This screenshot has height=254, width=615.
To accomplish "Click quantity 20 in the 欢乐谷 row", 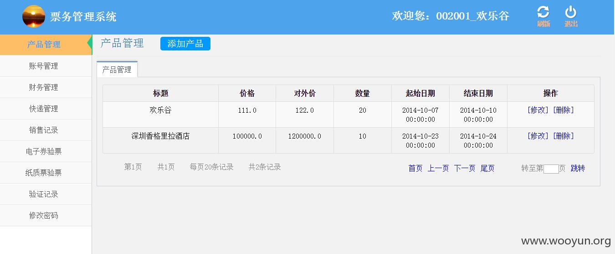I will (x=363, y=110).
